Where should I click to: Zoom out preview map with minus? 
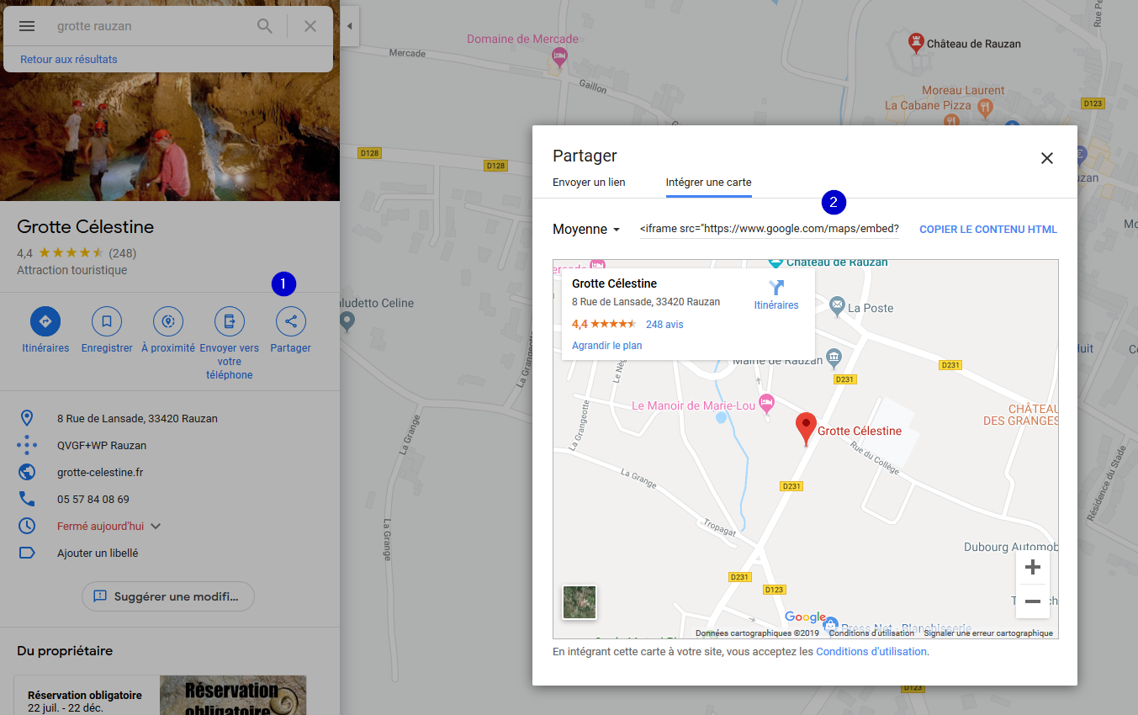click(x=1033, y=601)
